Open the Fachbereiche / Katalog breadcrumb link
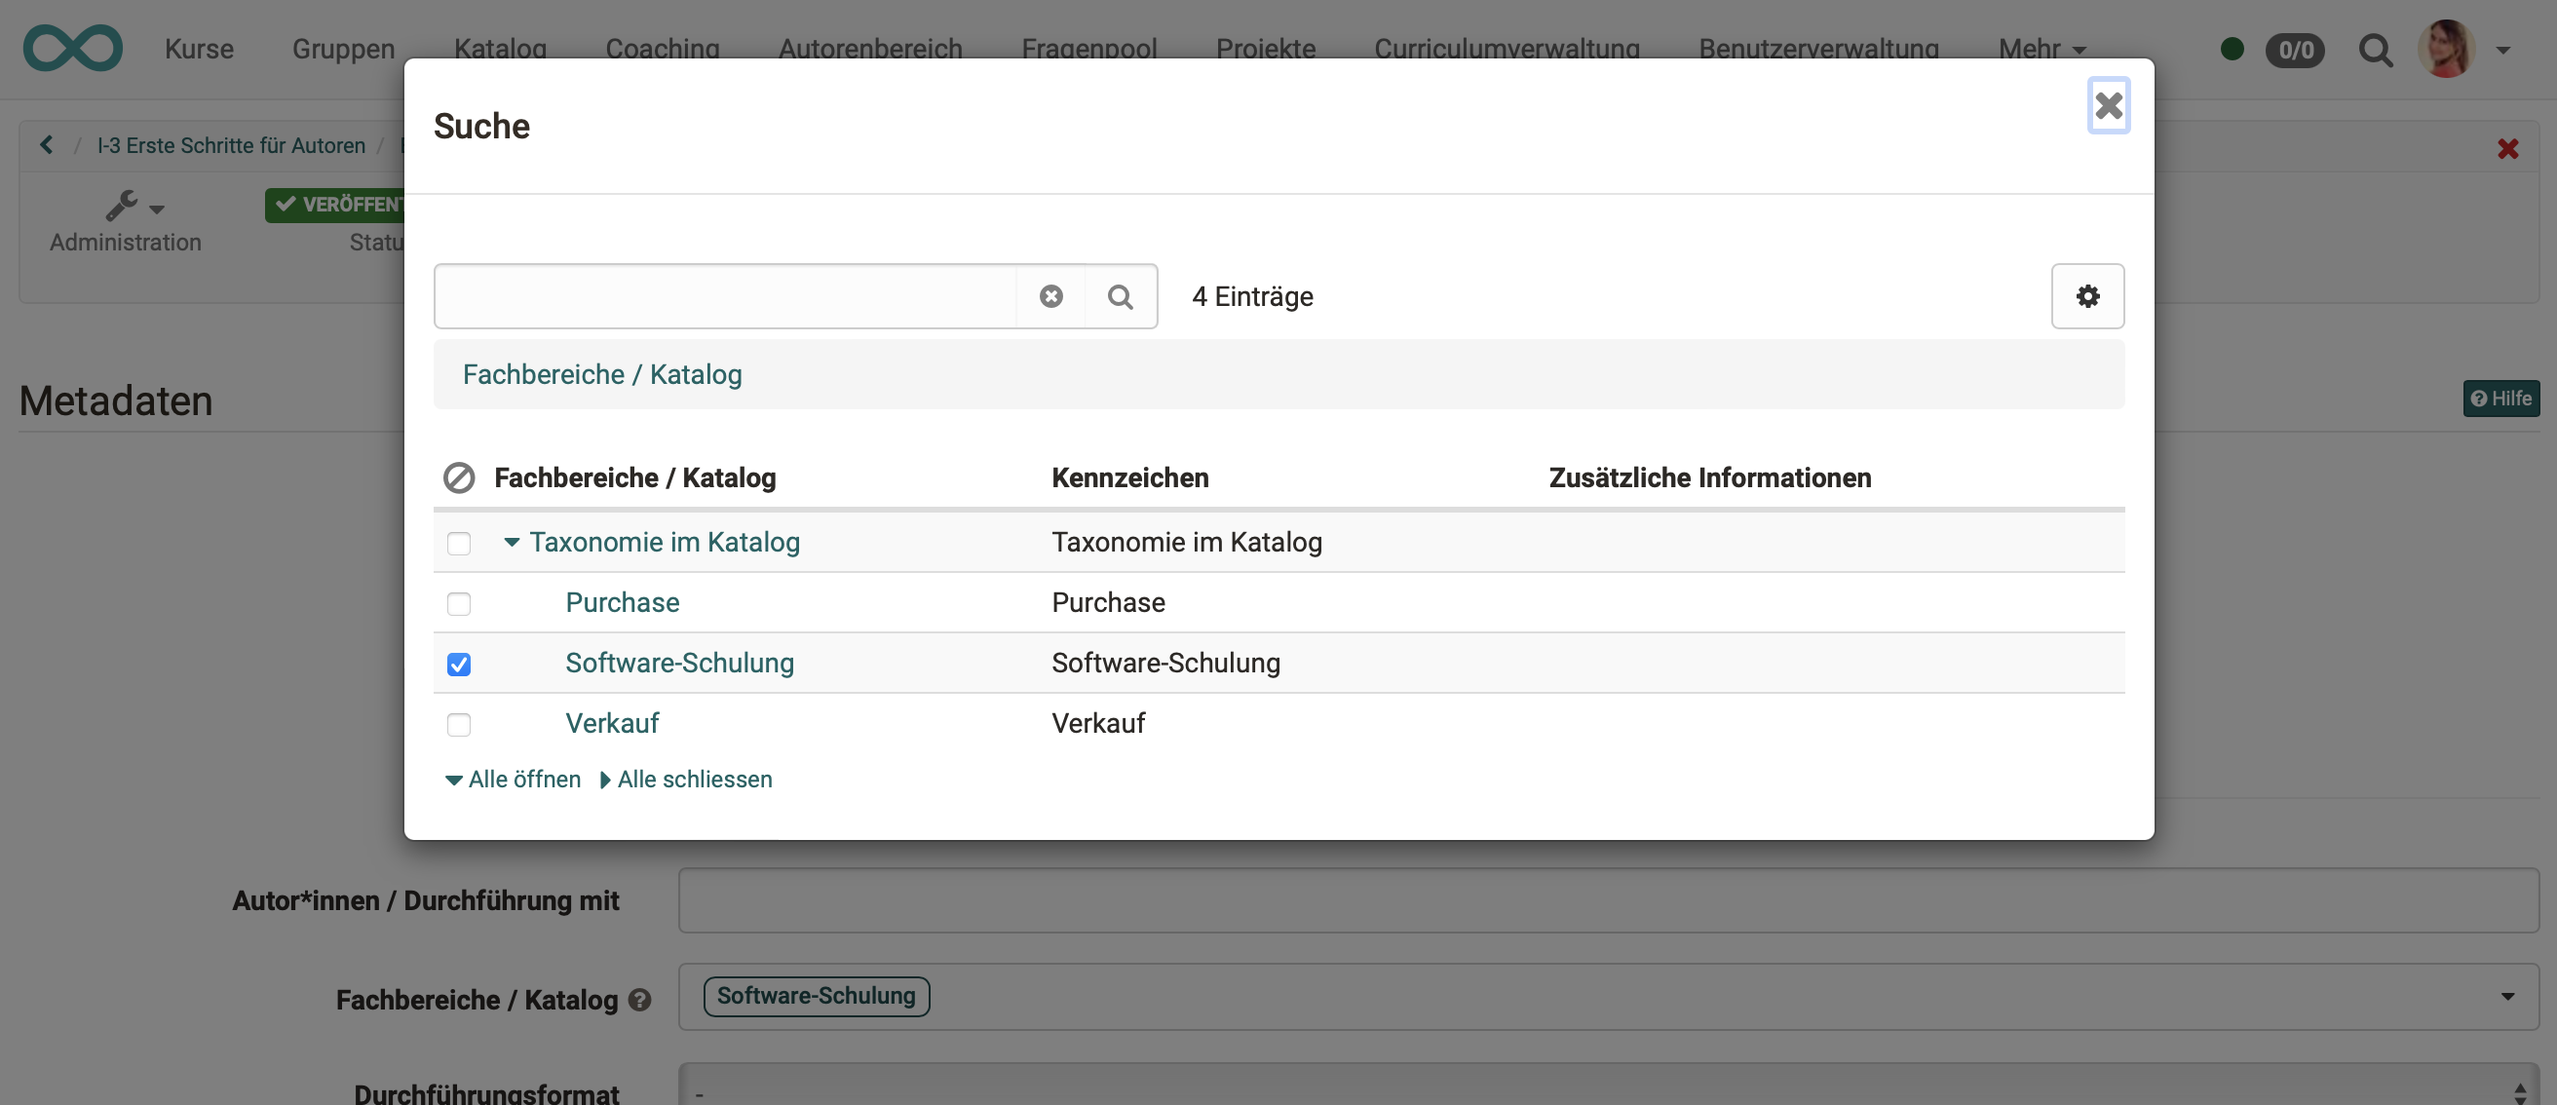The height and width of the screenshot is (1105, 2557). [x=601, y=374]
